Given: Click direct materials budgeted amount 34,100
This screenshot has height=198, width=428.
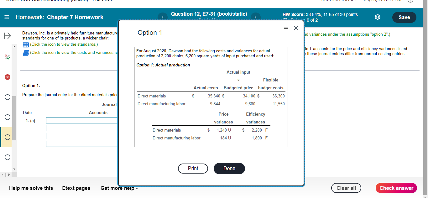Looking at the screenshot, I should [x=249, y=96].
